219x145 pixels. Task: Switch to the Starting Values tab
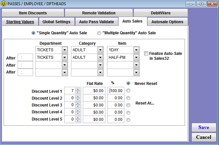tap(20, 22)
